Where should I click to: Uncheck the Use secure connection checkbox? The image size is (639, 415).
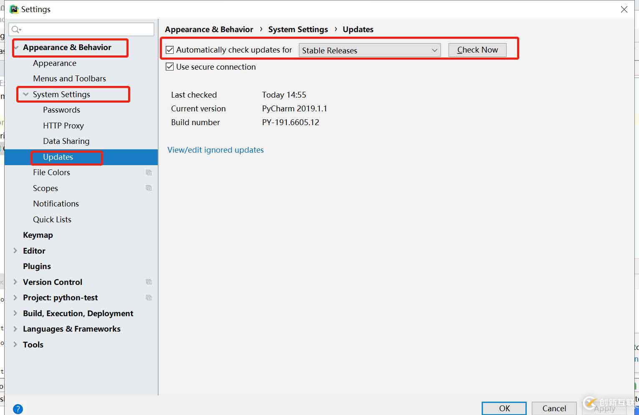(170, 67)
